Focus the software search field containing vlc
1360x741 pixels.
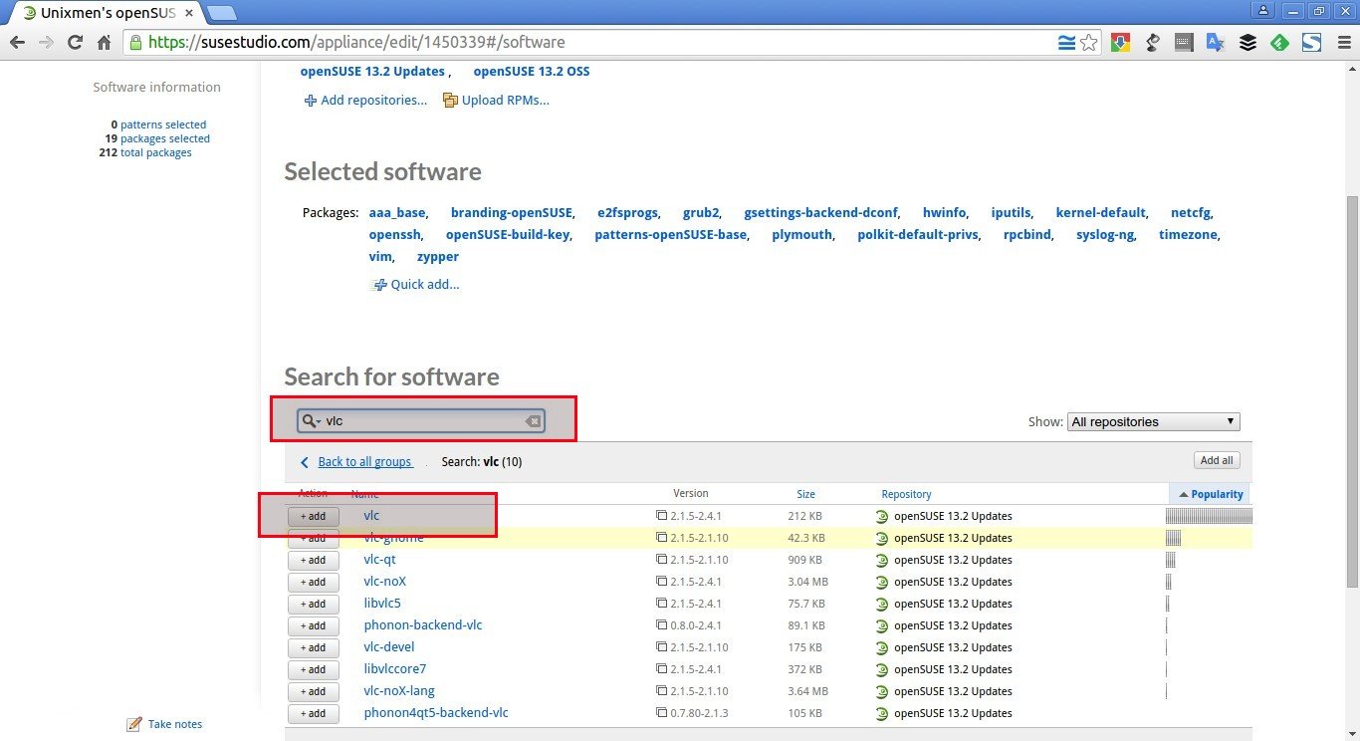423,421
